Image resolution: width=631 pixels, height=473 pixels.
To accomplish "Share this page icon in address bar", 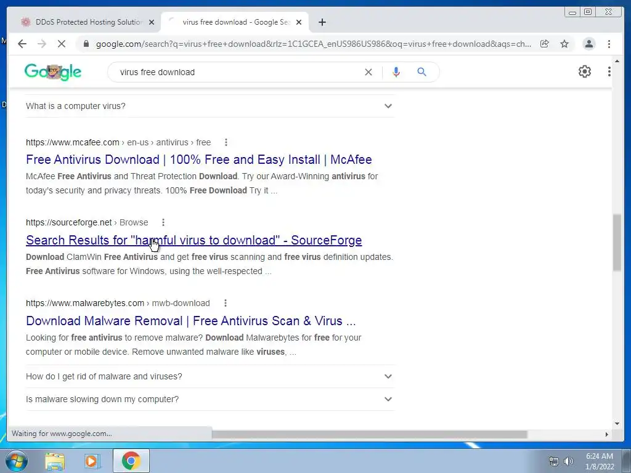I will pyautogui.click(x=545, y=44).
